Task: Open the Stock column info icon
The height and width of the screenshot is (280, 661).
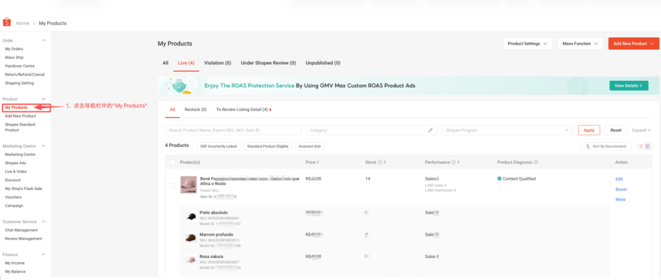Action: pyautogui.click(x=380, y=162)
